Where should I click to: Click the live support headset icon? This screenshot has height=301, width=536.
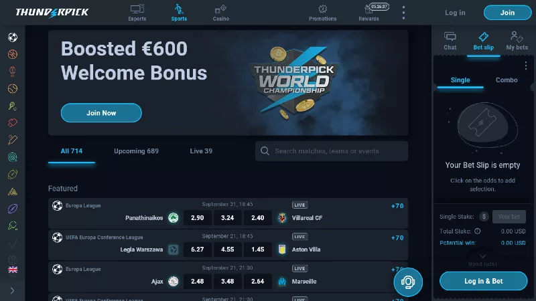(x=408, y=282)
